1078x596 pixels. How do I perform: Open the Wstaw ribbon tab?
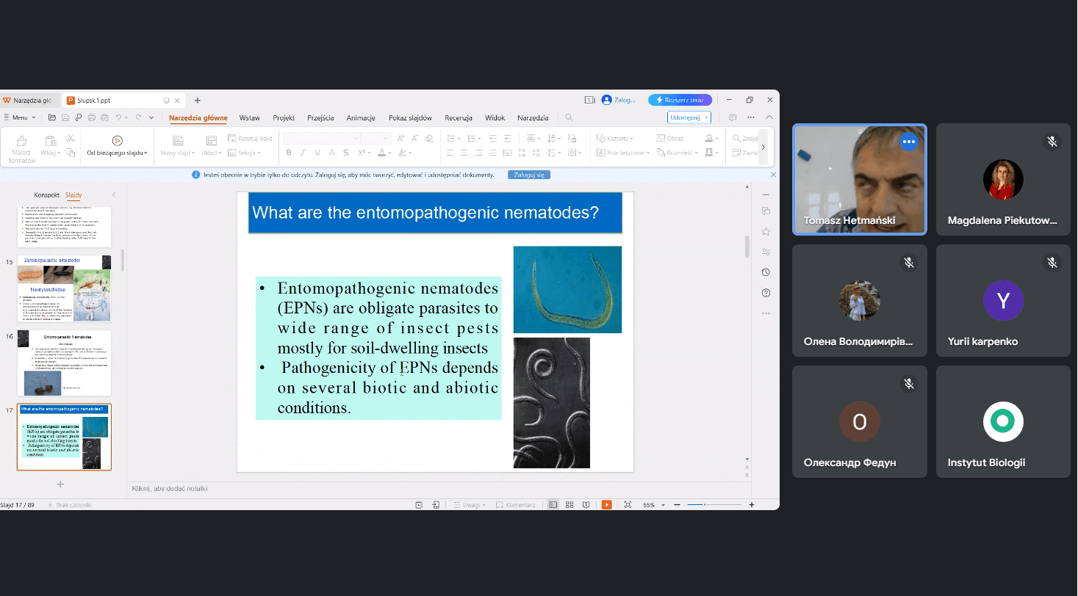tap(249, 117)
